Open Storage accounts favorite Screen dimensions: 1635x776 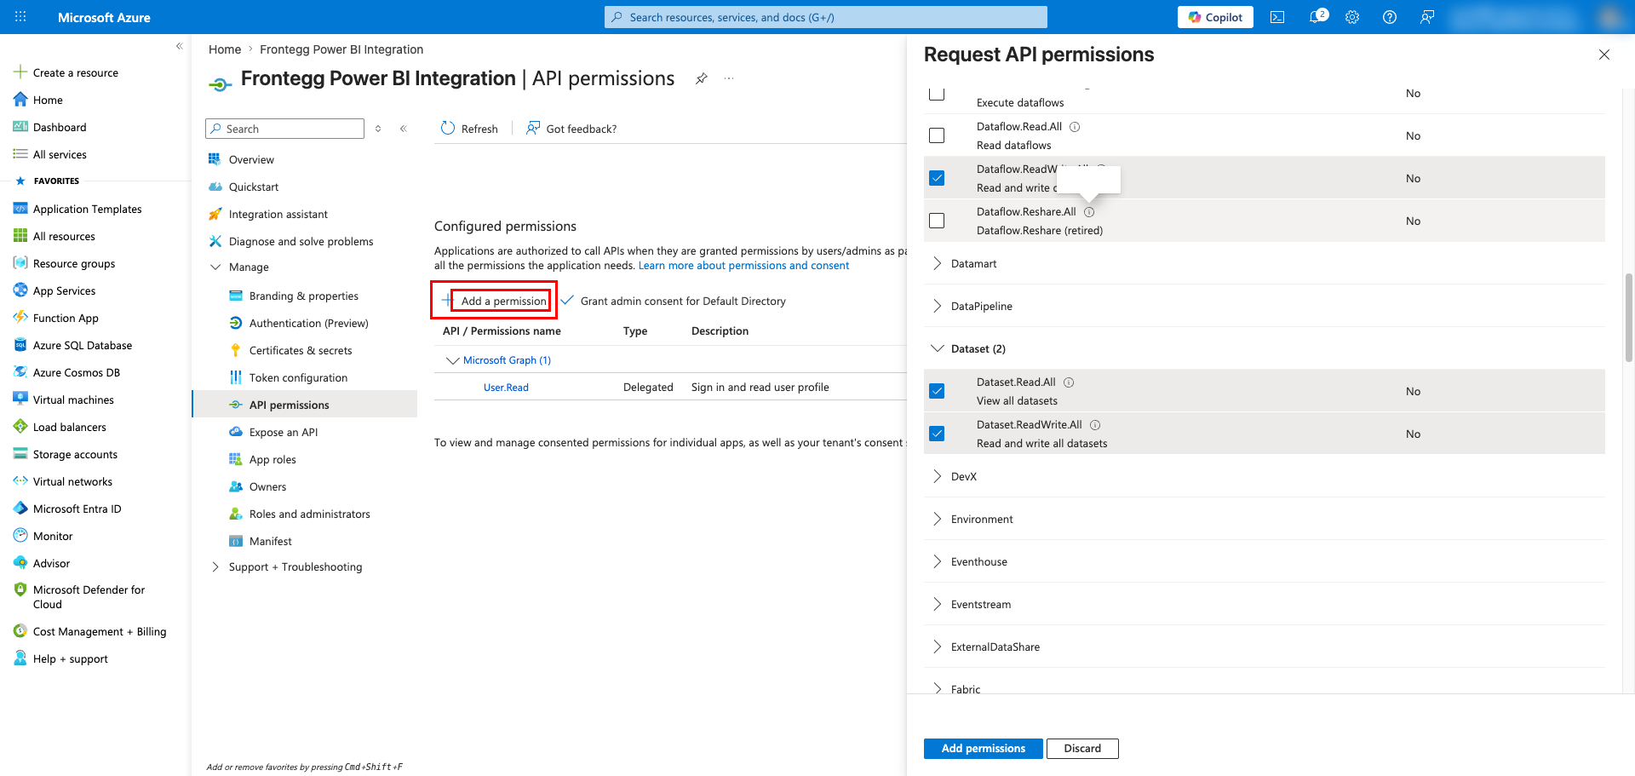(75, 454)
